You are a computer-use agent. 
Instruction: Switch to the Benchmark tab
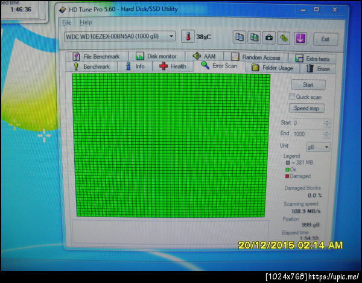point(92,66)
